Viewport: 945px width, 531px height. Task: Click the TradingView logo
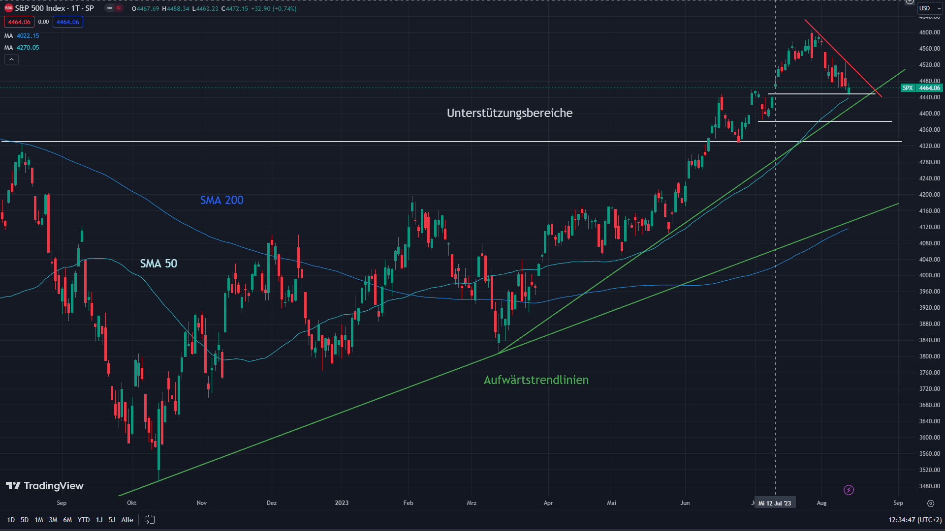pos(45,486)
